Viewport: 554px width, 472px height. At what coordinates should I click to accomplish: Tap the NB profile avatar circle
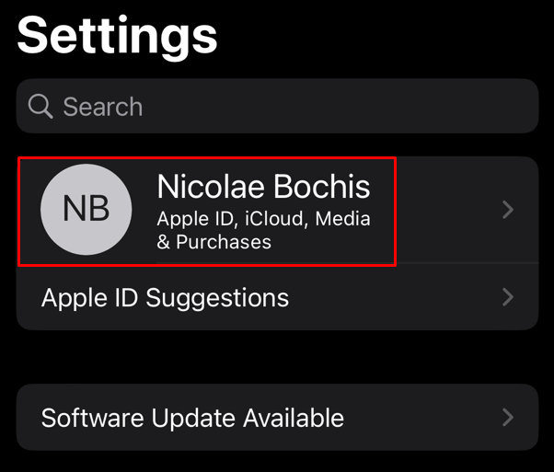pos(87,209)
